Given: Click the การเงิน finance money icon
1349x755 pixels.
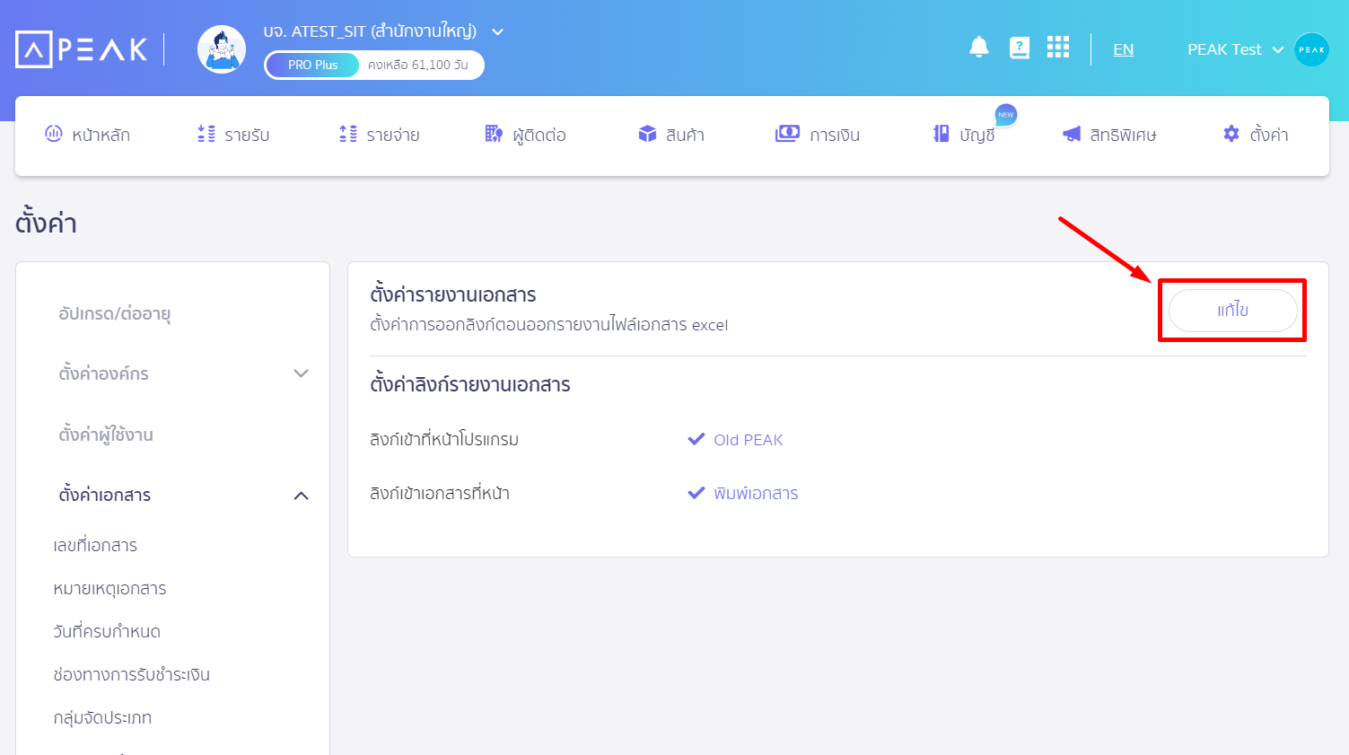Looking at the screenshot, I should pyautogui.click(x=787, y=135).
